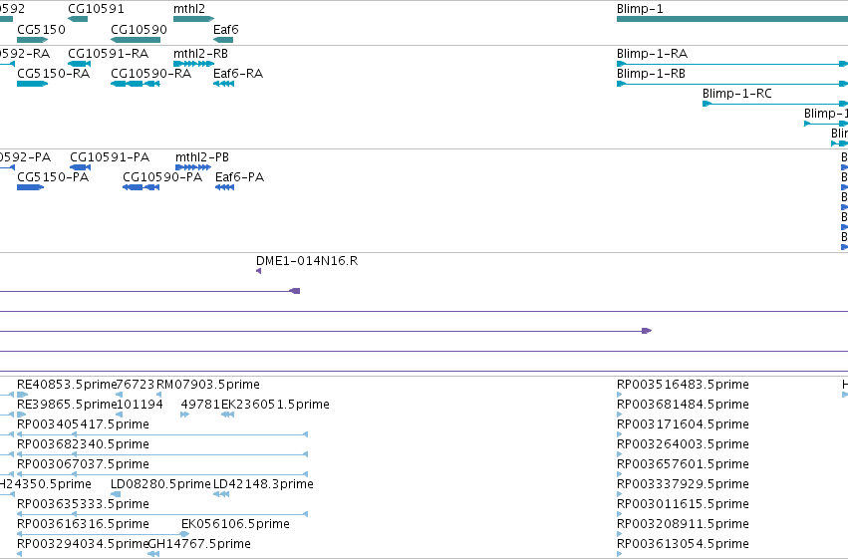Select the Eaf6 gene label
Screen dimensions: 848x559
pos(225,29)
